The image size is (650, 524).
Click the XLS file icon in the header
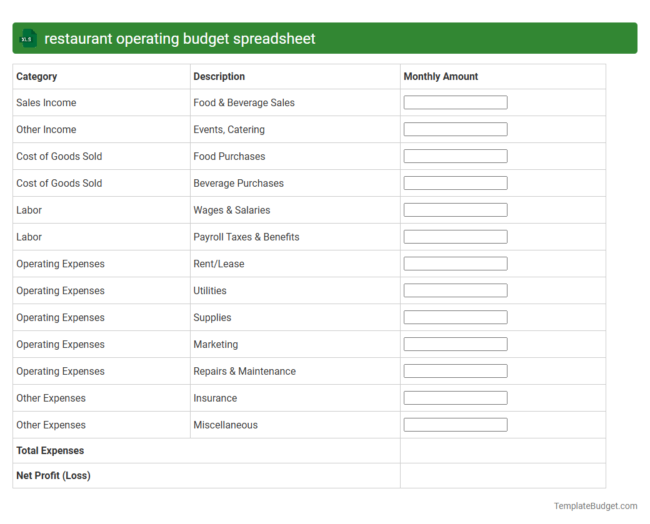[x=27, y=38]
